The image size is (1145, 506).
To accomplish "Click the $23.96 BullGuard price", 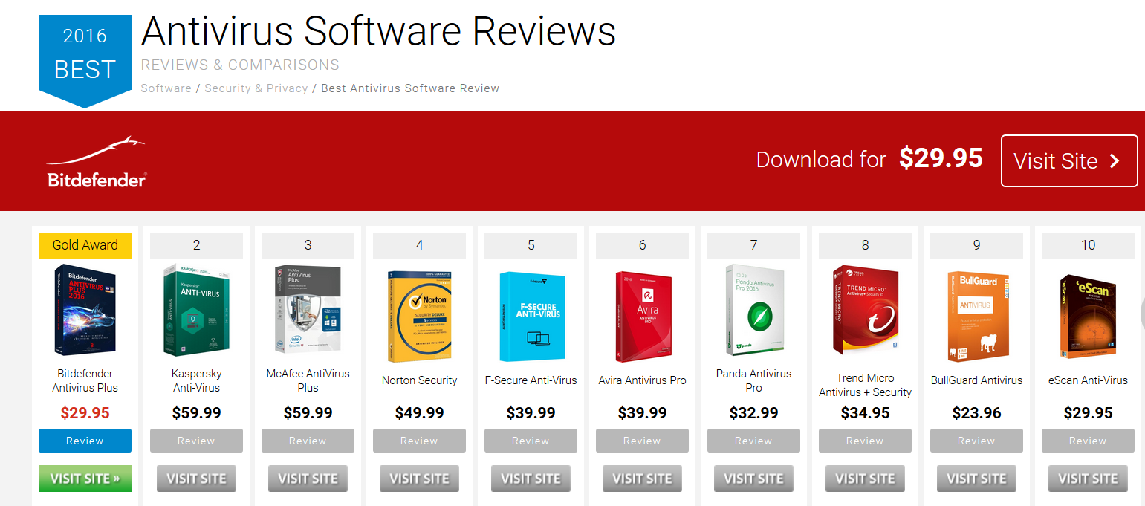I will click(x=976, y=413).
